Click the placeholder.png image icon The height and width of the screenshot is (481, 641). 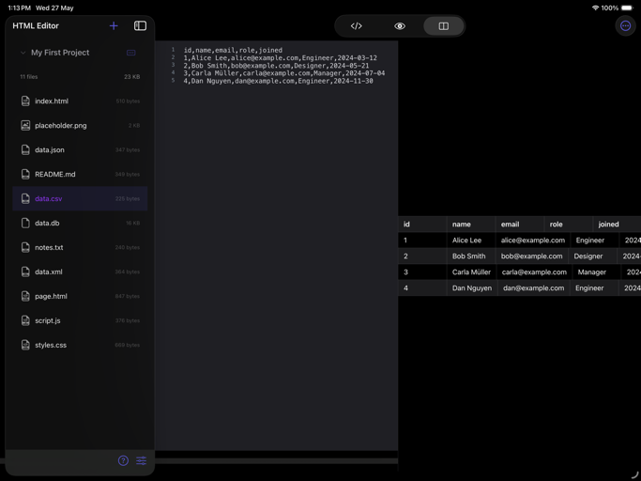[25, 125]
